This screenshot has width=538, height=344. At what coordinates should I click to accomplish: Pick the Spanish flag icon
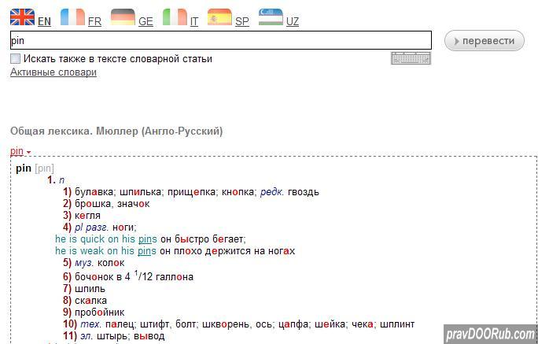click(x=219, y=17)
